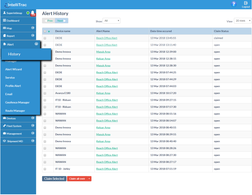The image size is (252, 195).
Task: Click the arrow icon beside Fleet System
Action: (x=33, y=126)
